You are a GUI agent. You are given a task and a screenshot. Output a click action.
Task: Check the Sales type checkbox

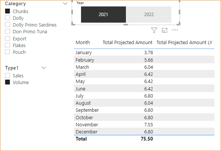[7, 75]
